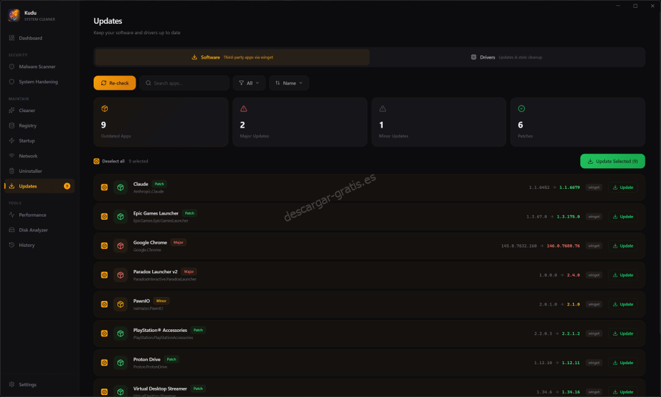Click the PlayStation Accessories package icon
The height and width of the screenshot is (397, 661).
tap(121, 333)
